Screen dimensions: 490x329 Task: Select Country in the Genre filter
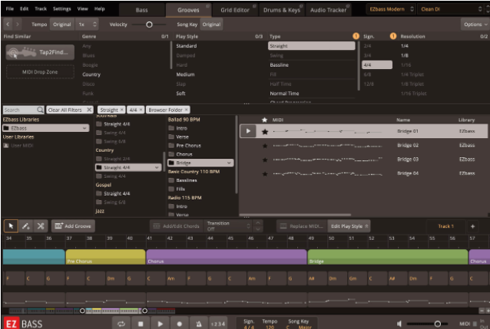(91, 74)
